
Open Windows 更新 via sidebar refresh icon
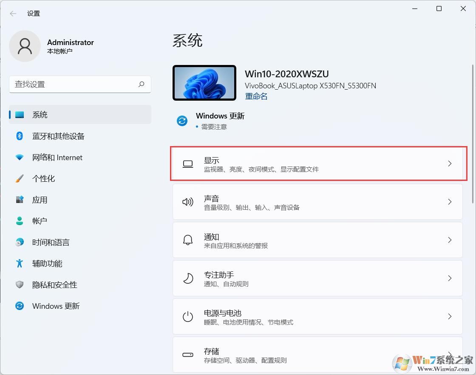click(20, 306)
